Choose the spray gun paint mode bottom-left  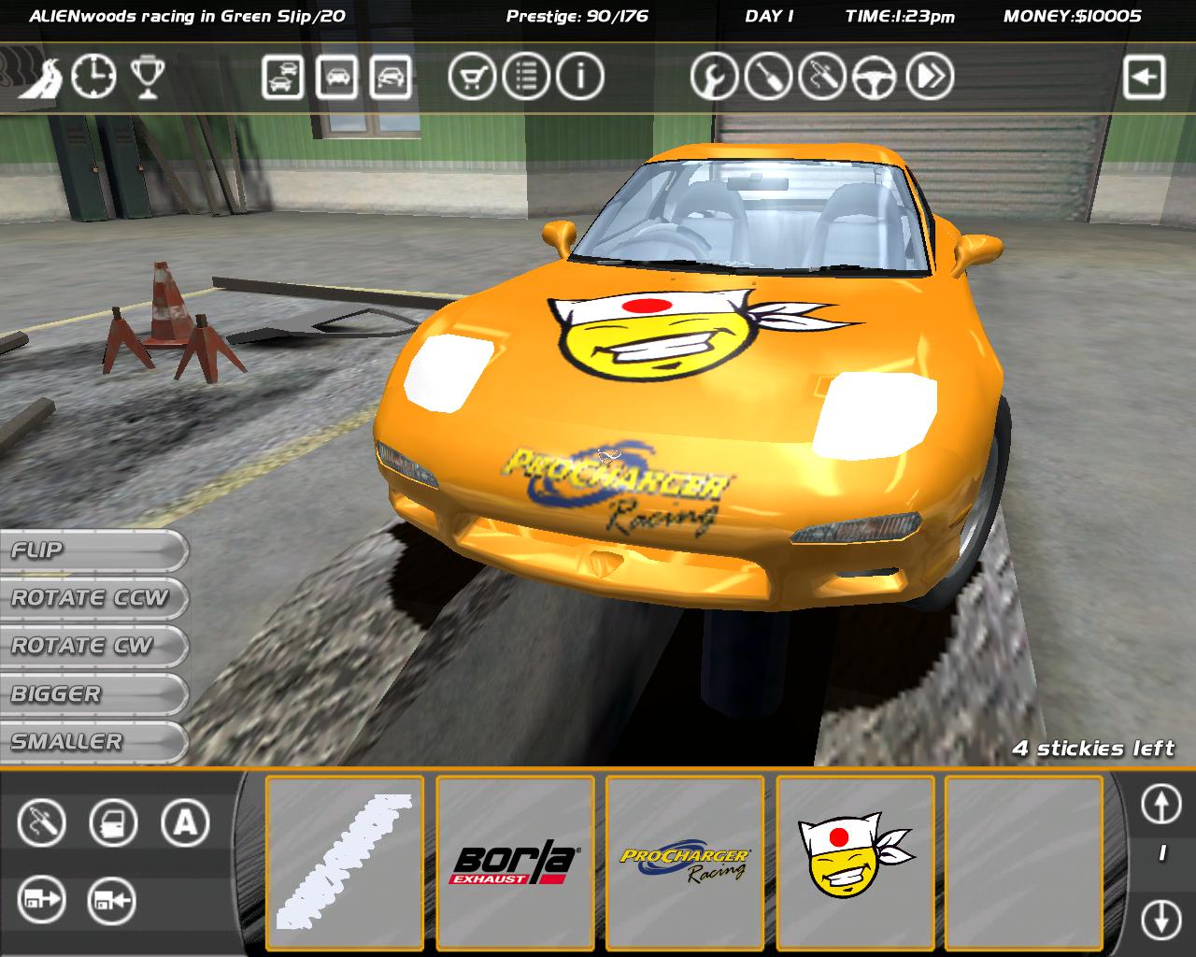(x=42, y=823)
